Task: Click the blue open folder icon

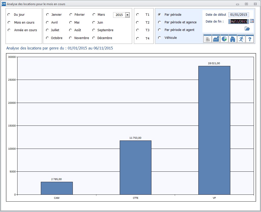Action: [247, 29]
